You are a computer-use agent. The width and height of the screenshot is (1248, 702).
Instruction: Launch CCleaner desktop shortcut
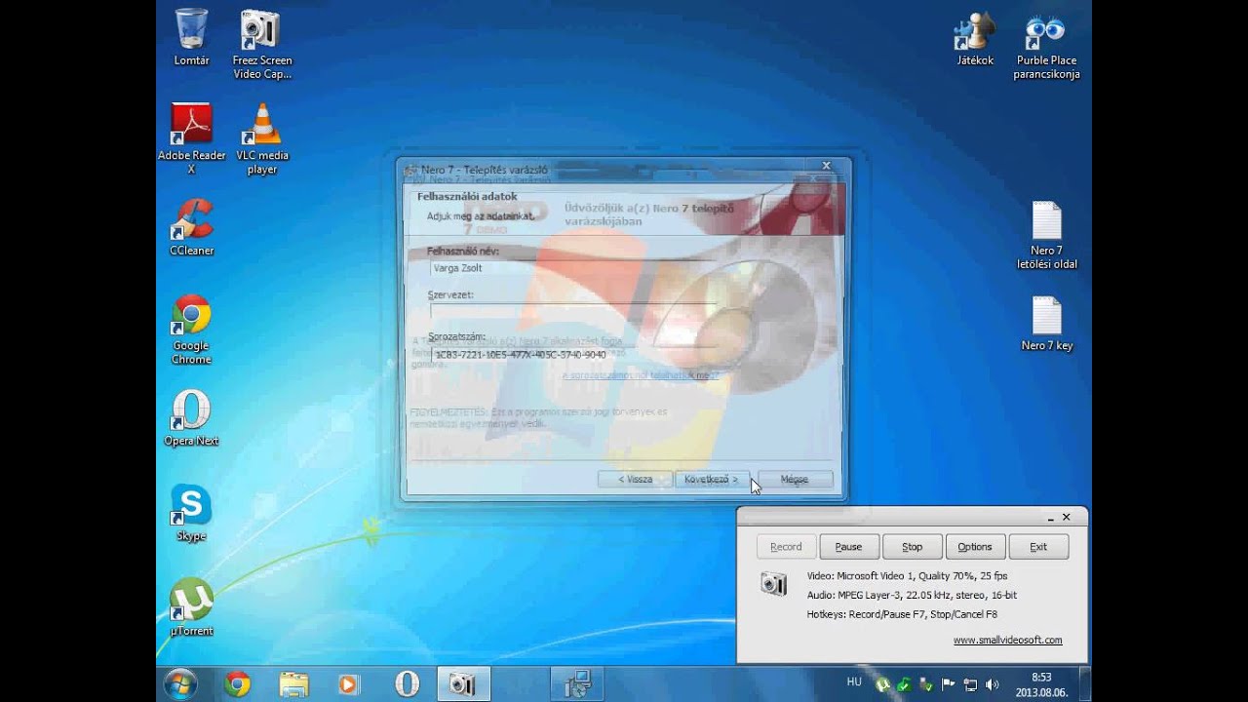coord(191,220)
